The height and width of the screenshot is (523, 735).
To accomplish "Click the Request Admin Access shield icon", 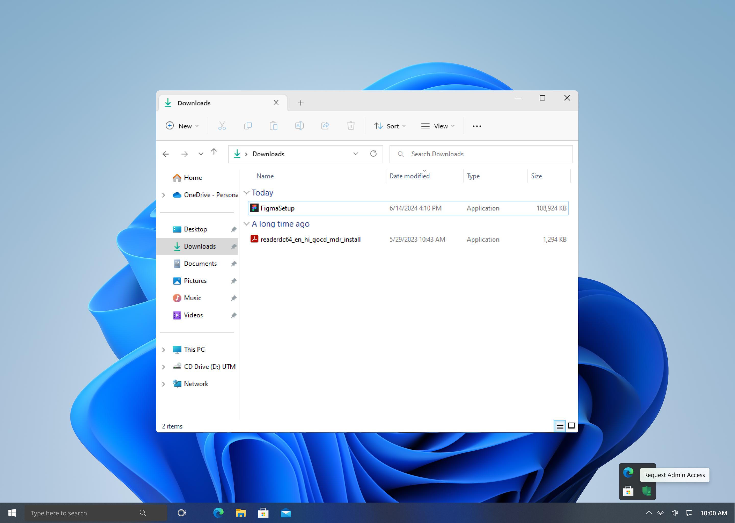I will click(646, 491).
